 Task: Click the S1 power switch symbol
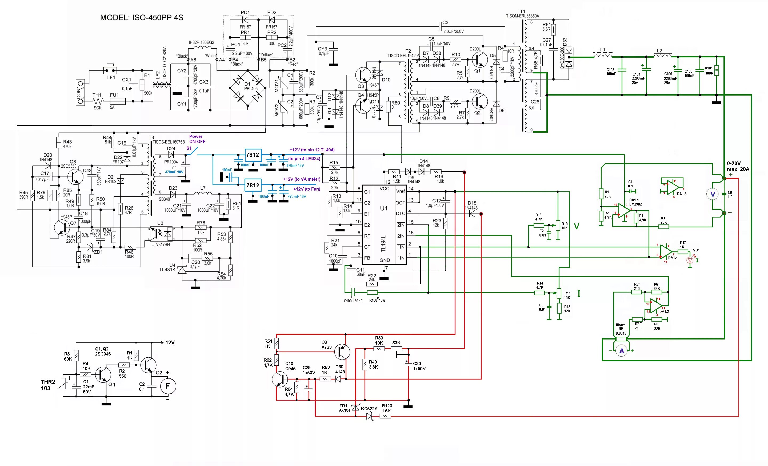pos(193,151)
